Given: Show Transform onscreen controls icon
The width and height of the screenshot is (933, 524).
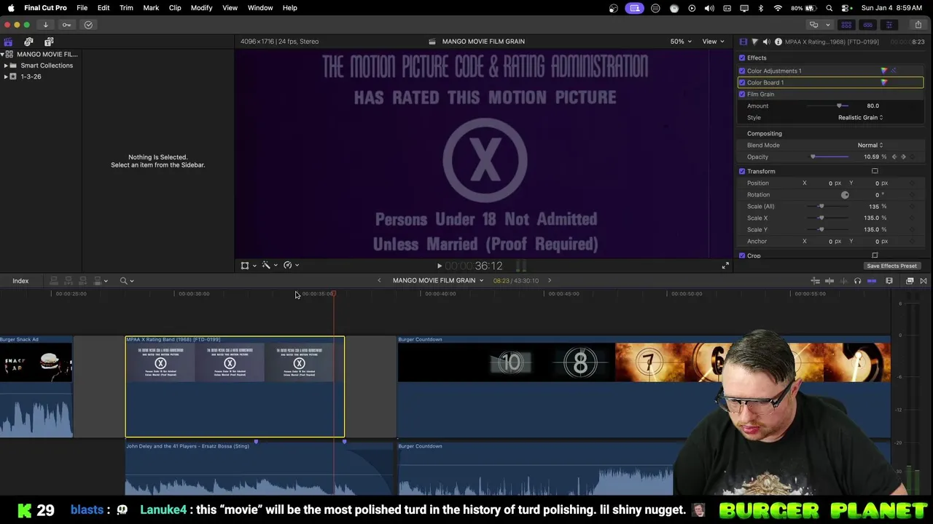Looking at the screenshot, I should point(875,171).
